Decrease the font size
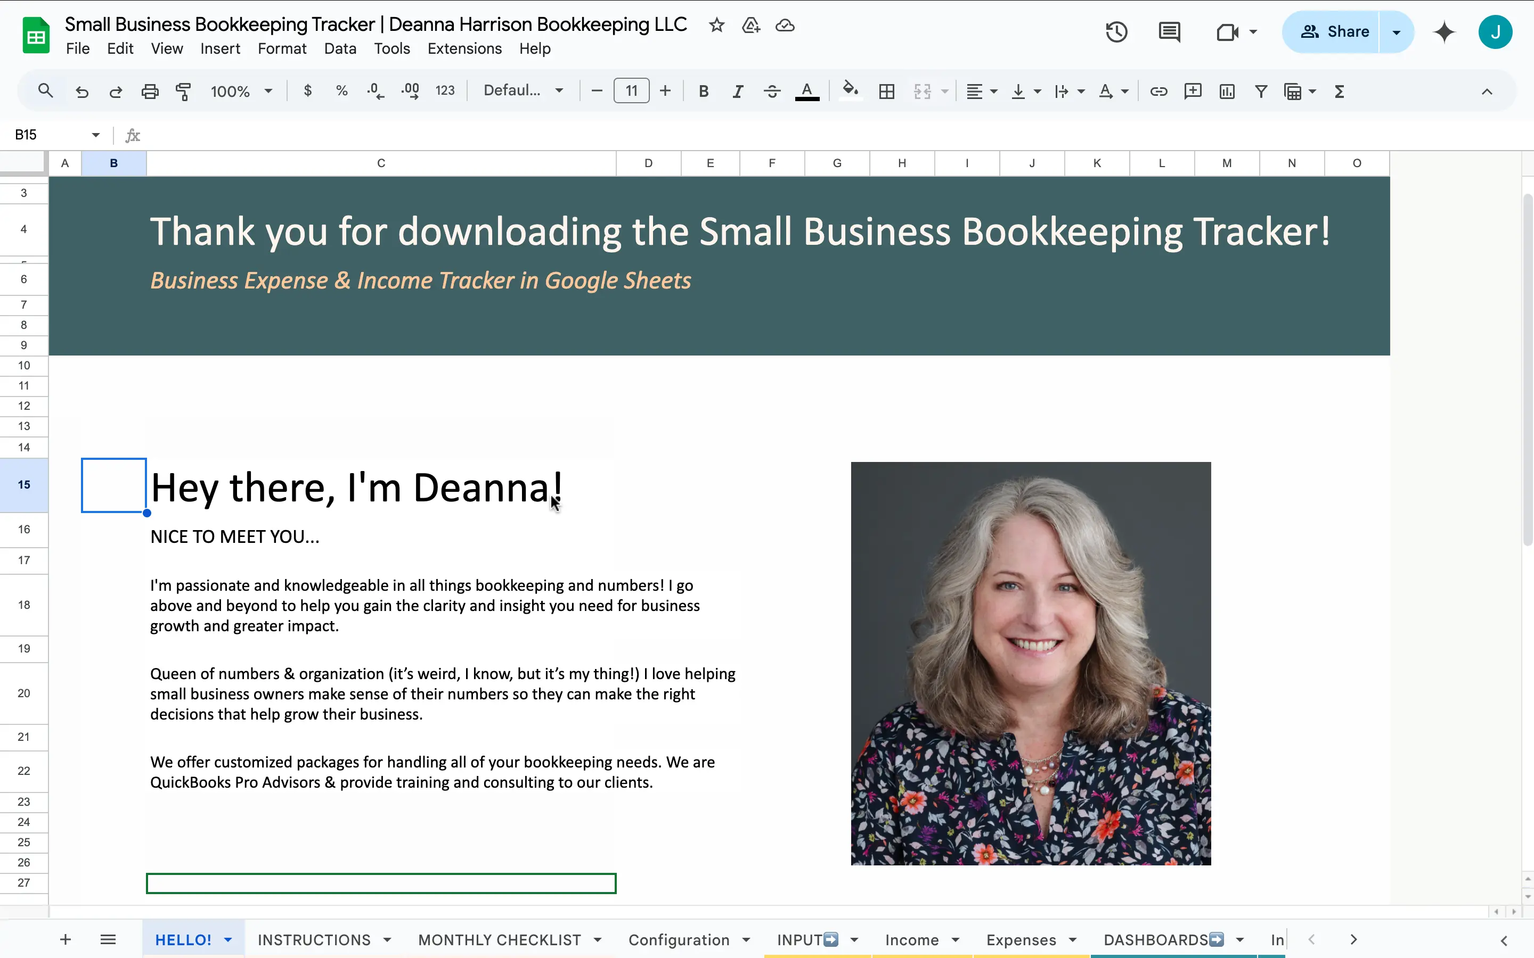 click(597, 91)
